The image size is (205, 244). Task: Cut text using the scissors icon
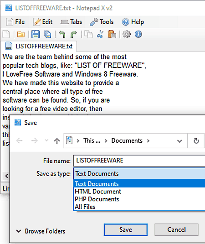click(100, 34)
